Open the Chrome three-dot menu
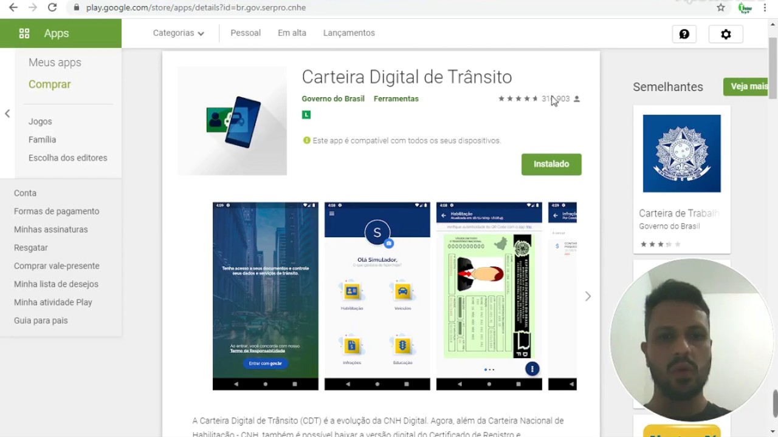 coord(765,7)
